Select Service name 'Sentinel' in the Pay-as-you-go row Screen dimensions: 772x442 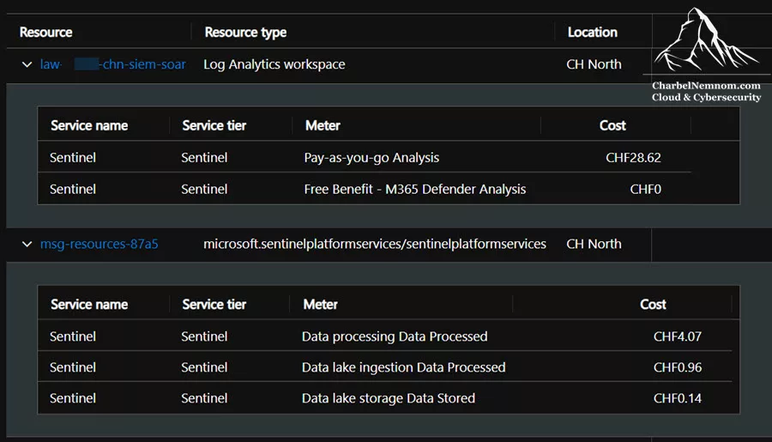73,158
